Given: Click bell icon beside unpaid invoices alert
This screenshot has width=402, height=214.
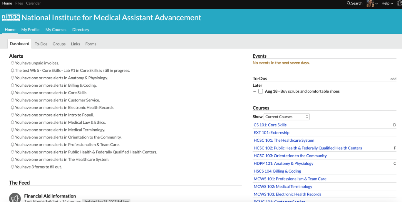Looking at the screenshot, I should pos(12,63).
